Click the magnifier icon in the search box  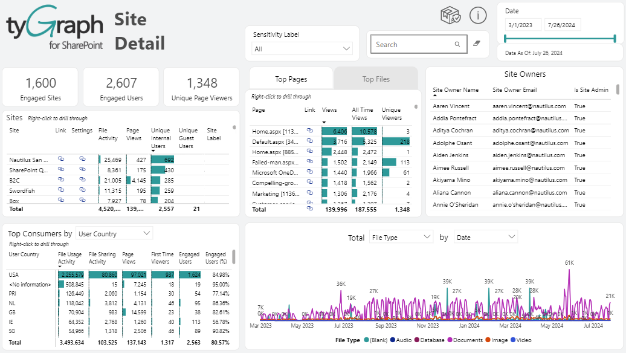tap(457, 44)
